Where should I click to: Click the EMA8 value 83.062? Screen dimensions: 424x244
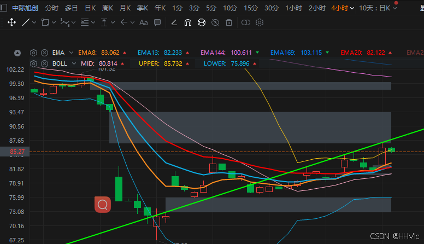pos(110,53)
